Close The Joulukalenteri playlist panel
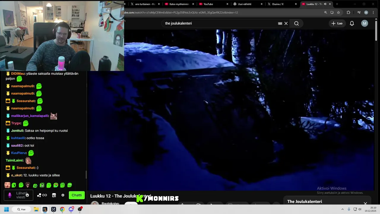Screen dimensions: 380x214 pyautogui.click(x=365, y=203)
